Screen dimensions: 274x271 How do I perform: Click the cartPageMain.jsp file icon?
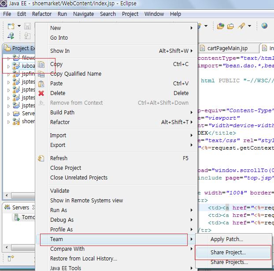(202, 48)
